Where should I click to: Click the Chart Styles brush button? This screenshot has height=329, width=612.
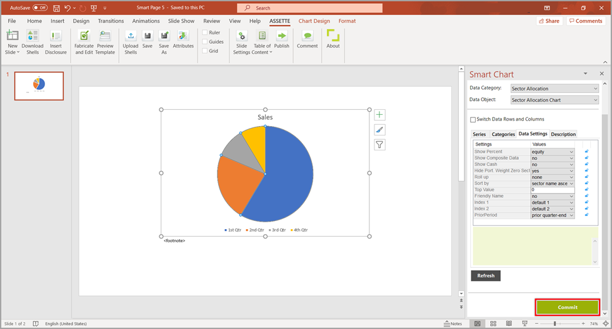coord(379,130)
